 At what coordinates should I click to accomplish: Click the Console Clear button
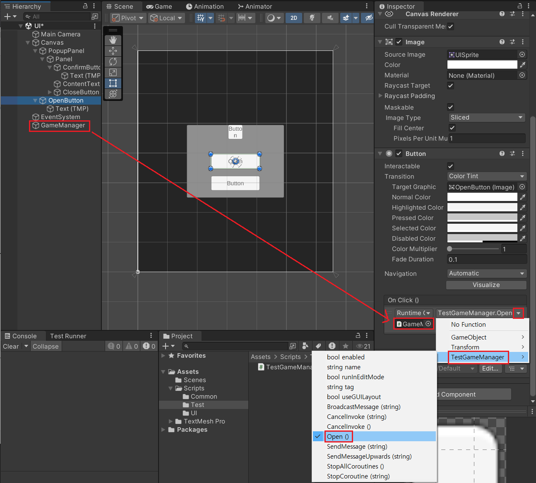11,347
